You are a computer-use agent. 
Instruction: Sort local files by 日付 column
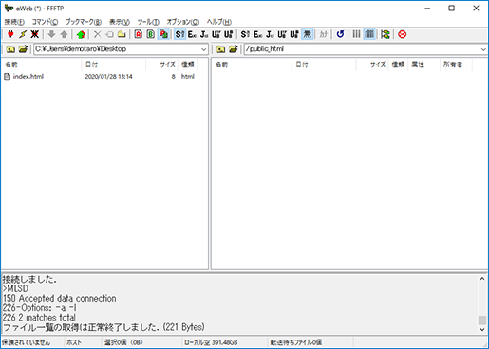tap(114, 64)
